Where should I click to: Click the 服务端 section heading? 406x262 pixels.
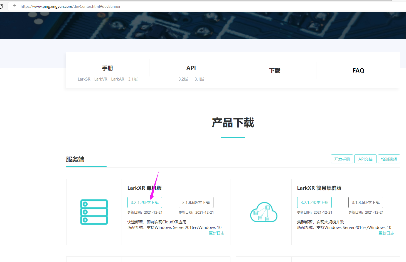point(75,159)
